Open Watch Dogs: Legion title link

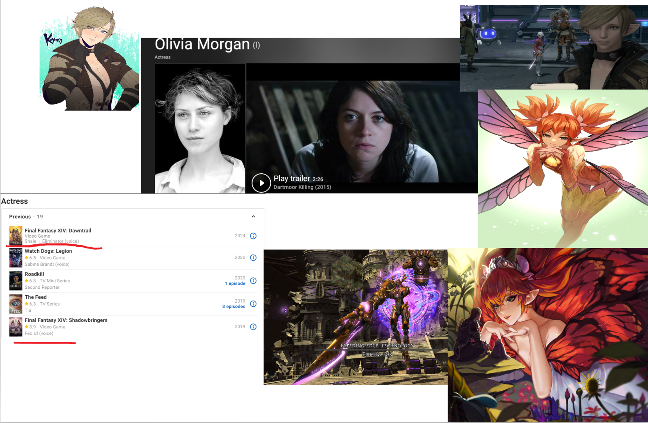(48, 251)
